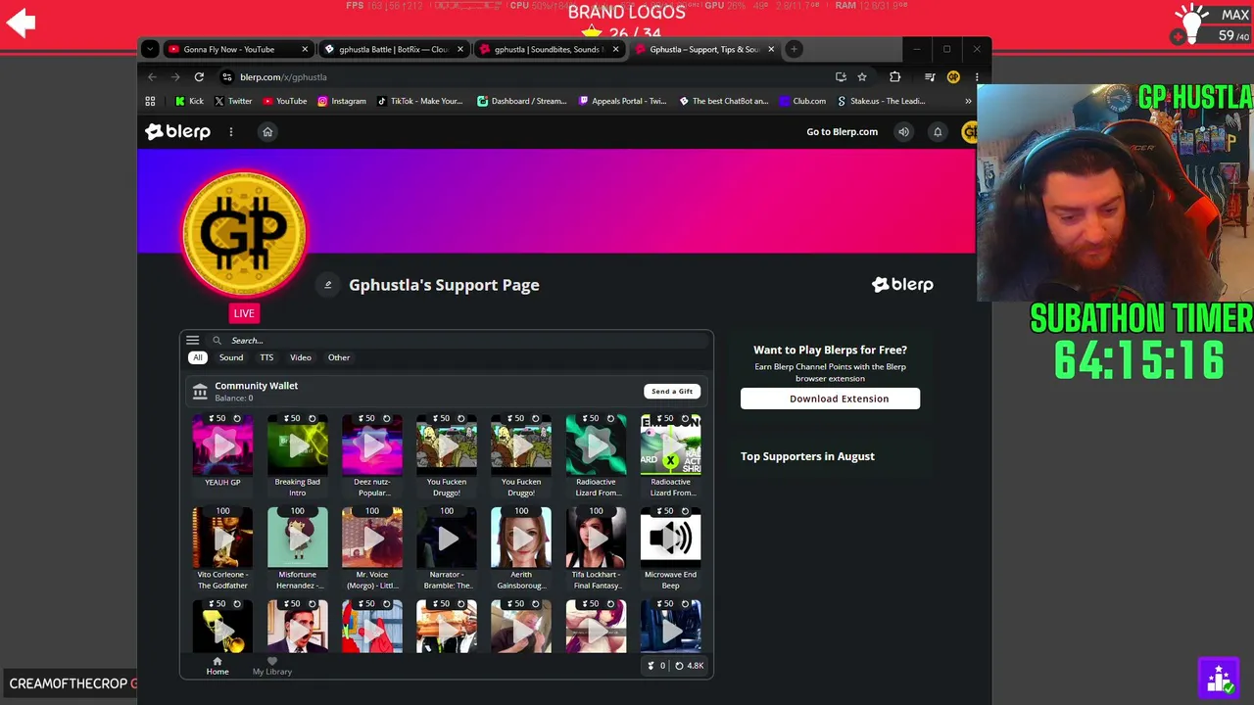Switch to the gphustla Soundbites tab

pos(549,49)
